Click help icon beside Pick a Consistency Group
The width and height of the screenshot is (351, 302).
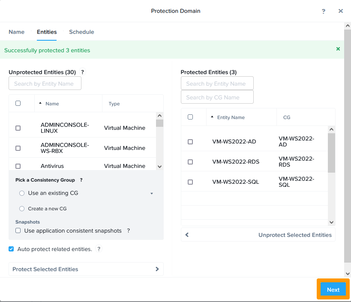point(81,180)
